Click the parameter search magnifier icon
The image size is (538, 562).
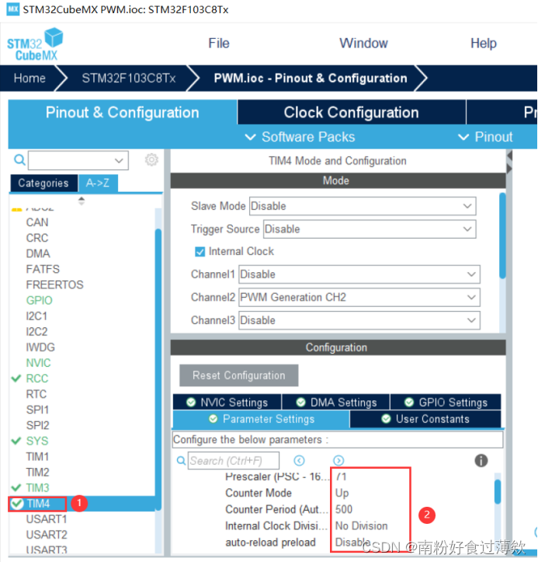[x=182, y=460]
